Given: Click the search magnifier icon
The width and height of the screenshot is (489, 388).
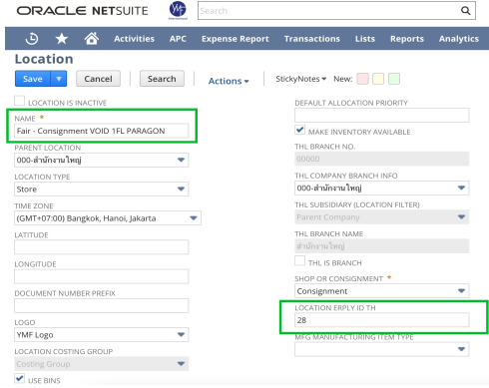Looking at the screenshot, I should (x=466, y=11).
